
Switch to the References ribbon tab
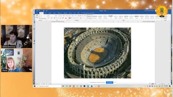[60, 13]
